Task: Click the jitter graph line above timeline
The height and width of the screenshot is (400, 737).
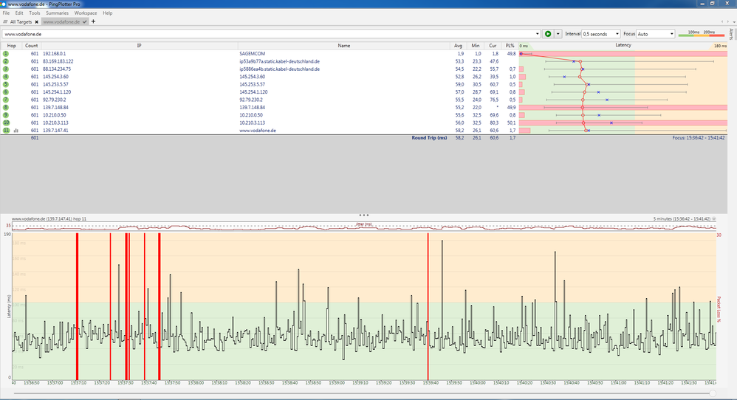Action: click(364, 227)
